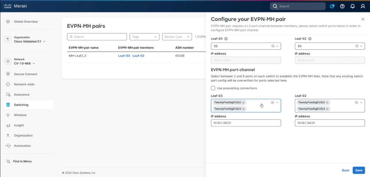Click the Leaf-03 info icon

click(x=226, y=39)
